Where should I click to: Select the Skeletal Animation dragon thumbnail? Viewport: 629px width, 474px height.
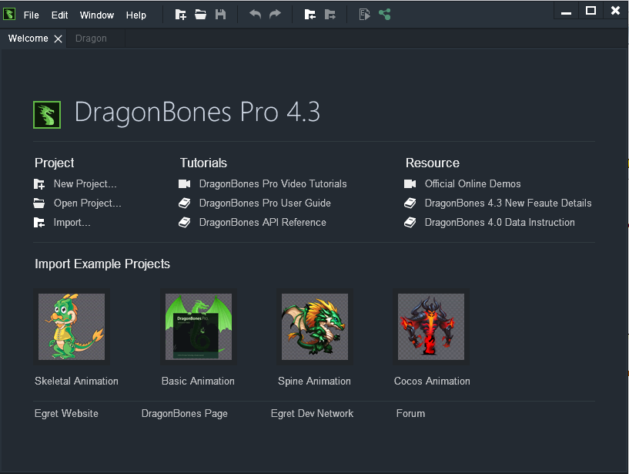tap(72, 327)
